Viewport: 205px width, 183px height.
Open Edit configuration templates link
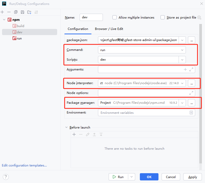[24, 165]
